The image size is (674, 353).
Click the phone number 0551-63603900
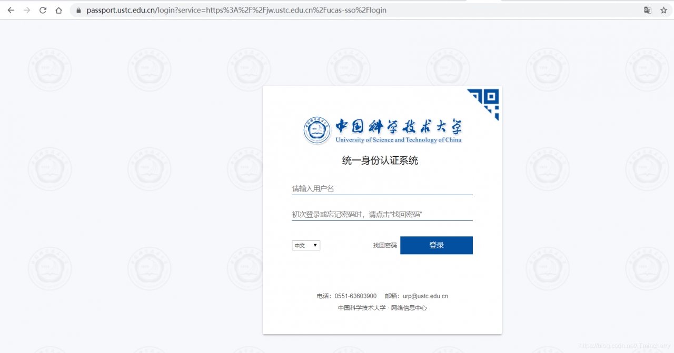tap(355, 296)
